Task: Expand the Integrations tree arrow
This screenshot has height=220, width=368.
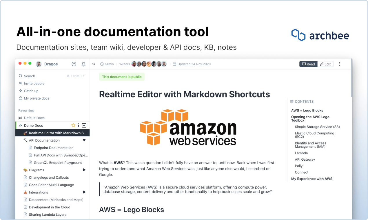Action: 84,192
